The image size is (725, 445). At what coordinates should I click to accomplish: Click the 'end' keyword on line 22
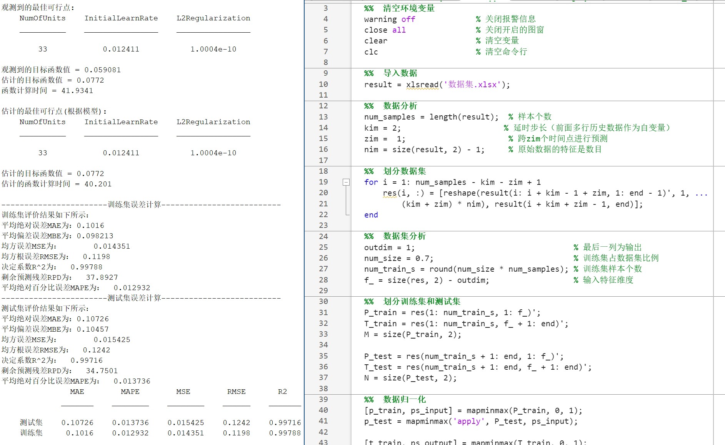pos(371,215)
